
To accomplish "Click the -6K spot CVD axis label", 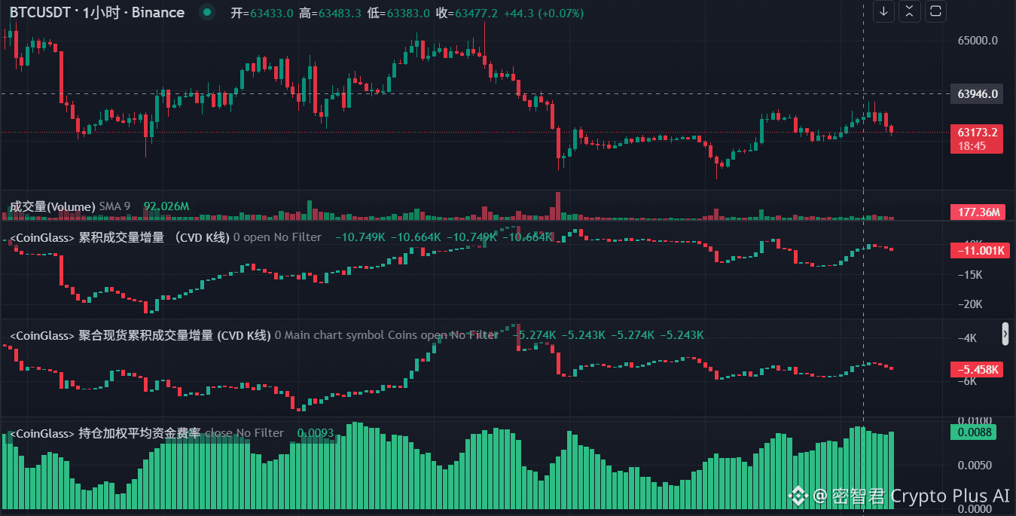I will [966, 381].
